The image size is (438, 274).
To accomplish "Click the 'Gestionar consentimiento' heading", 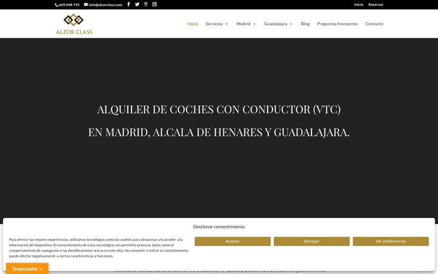I will (219, 227).
